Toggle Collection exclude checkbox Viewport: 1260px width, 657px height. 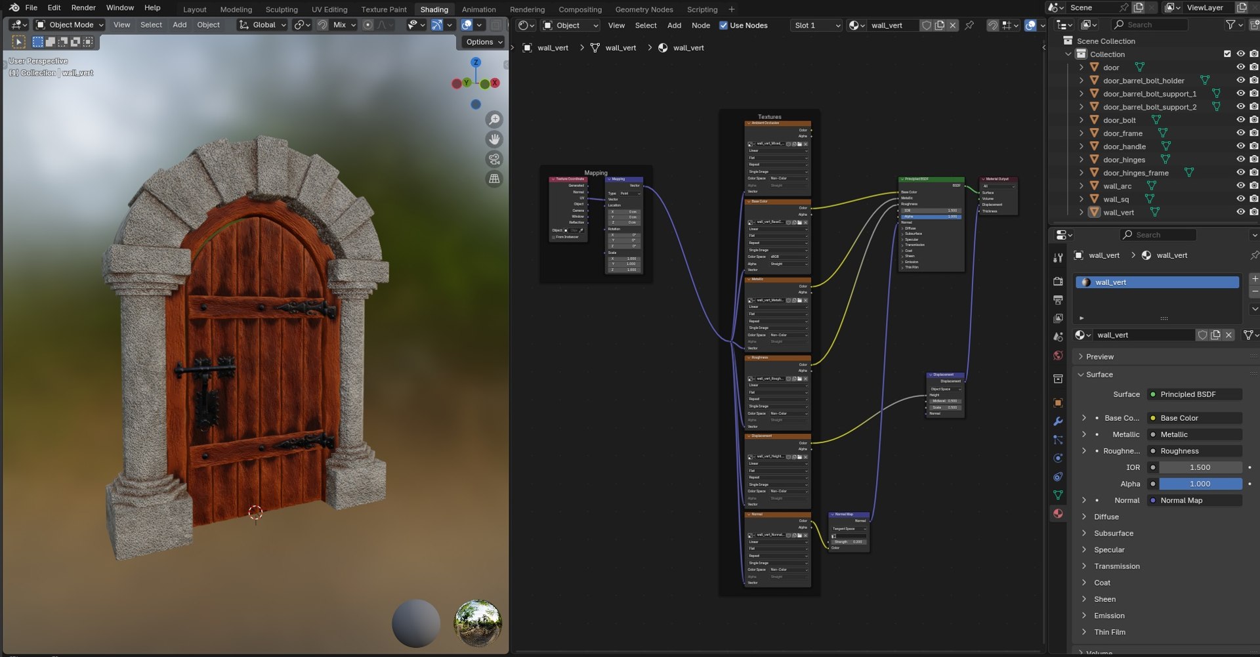click(x=1227, y=54)
